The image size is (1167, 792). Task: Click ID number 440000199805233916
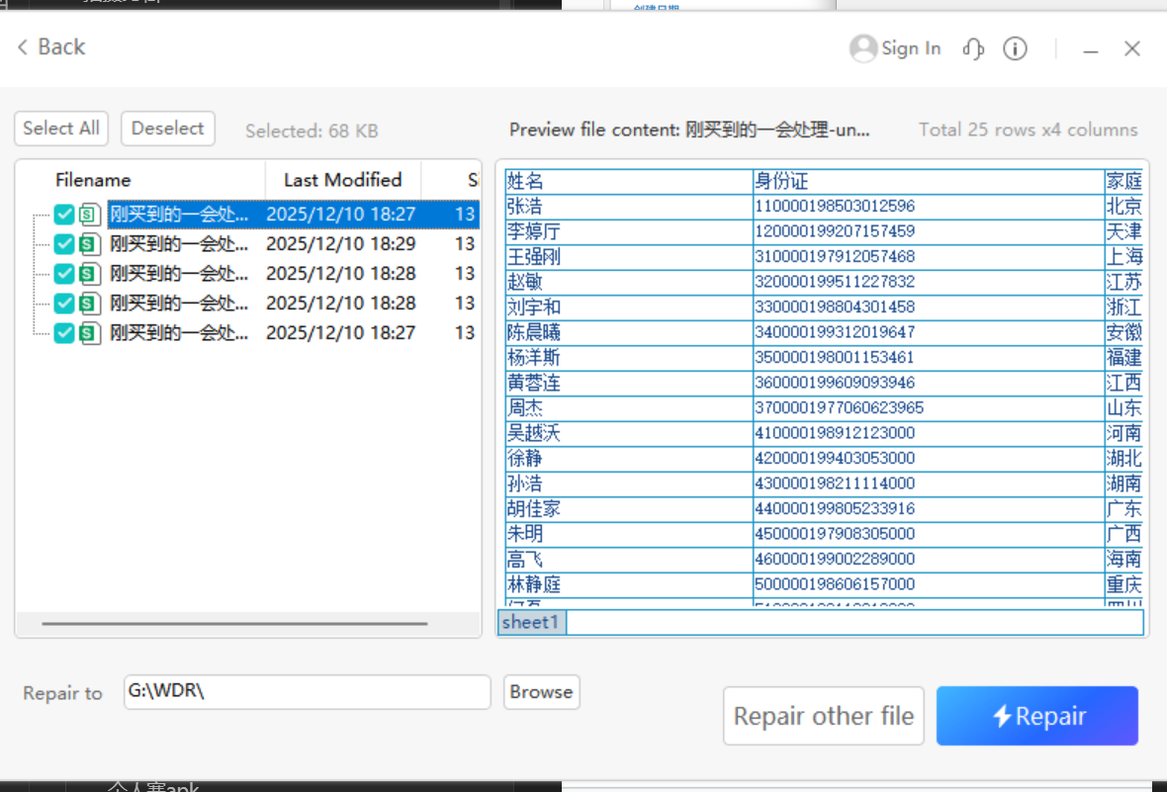coord(928,509)
